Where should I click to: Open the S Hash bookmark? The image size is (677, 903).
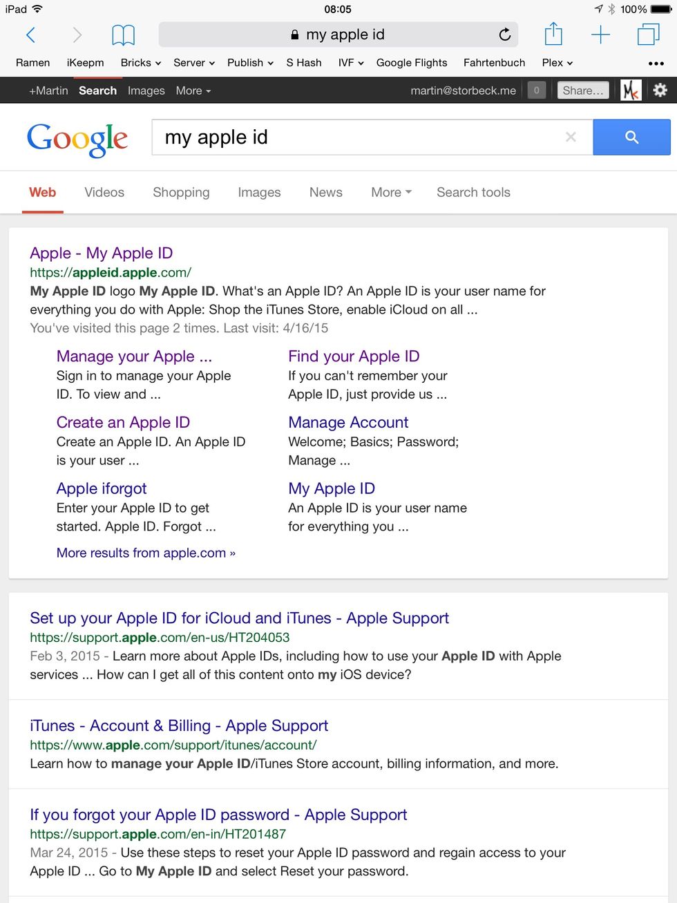pyautogui.click(x=304, y=63)
